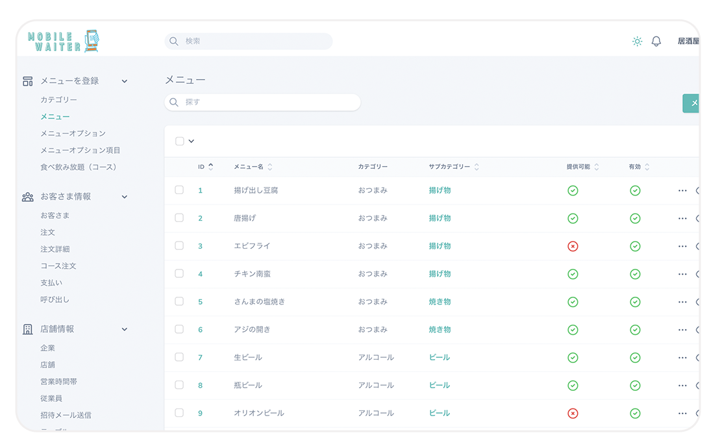Collapse the お客さま情報 sidebar section

click(125, 197)
